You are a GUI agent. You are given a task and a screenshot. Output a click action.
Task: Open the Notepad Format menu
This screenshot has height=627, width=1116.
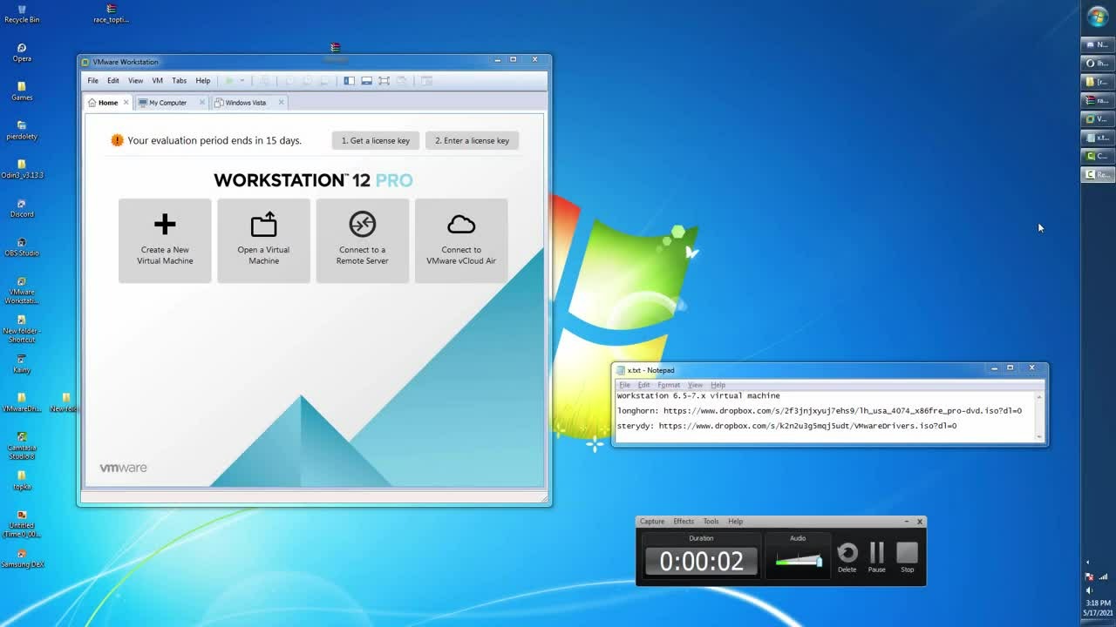point(669,385)
